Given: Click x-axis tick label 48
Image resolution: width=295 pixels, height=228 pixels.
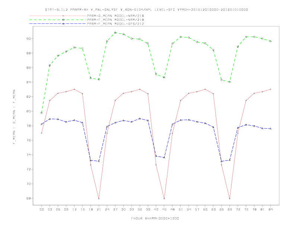Looking at the screenshot, I should click(172, 209).
